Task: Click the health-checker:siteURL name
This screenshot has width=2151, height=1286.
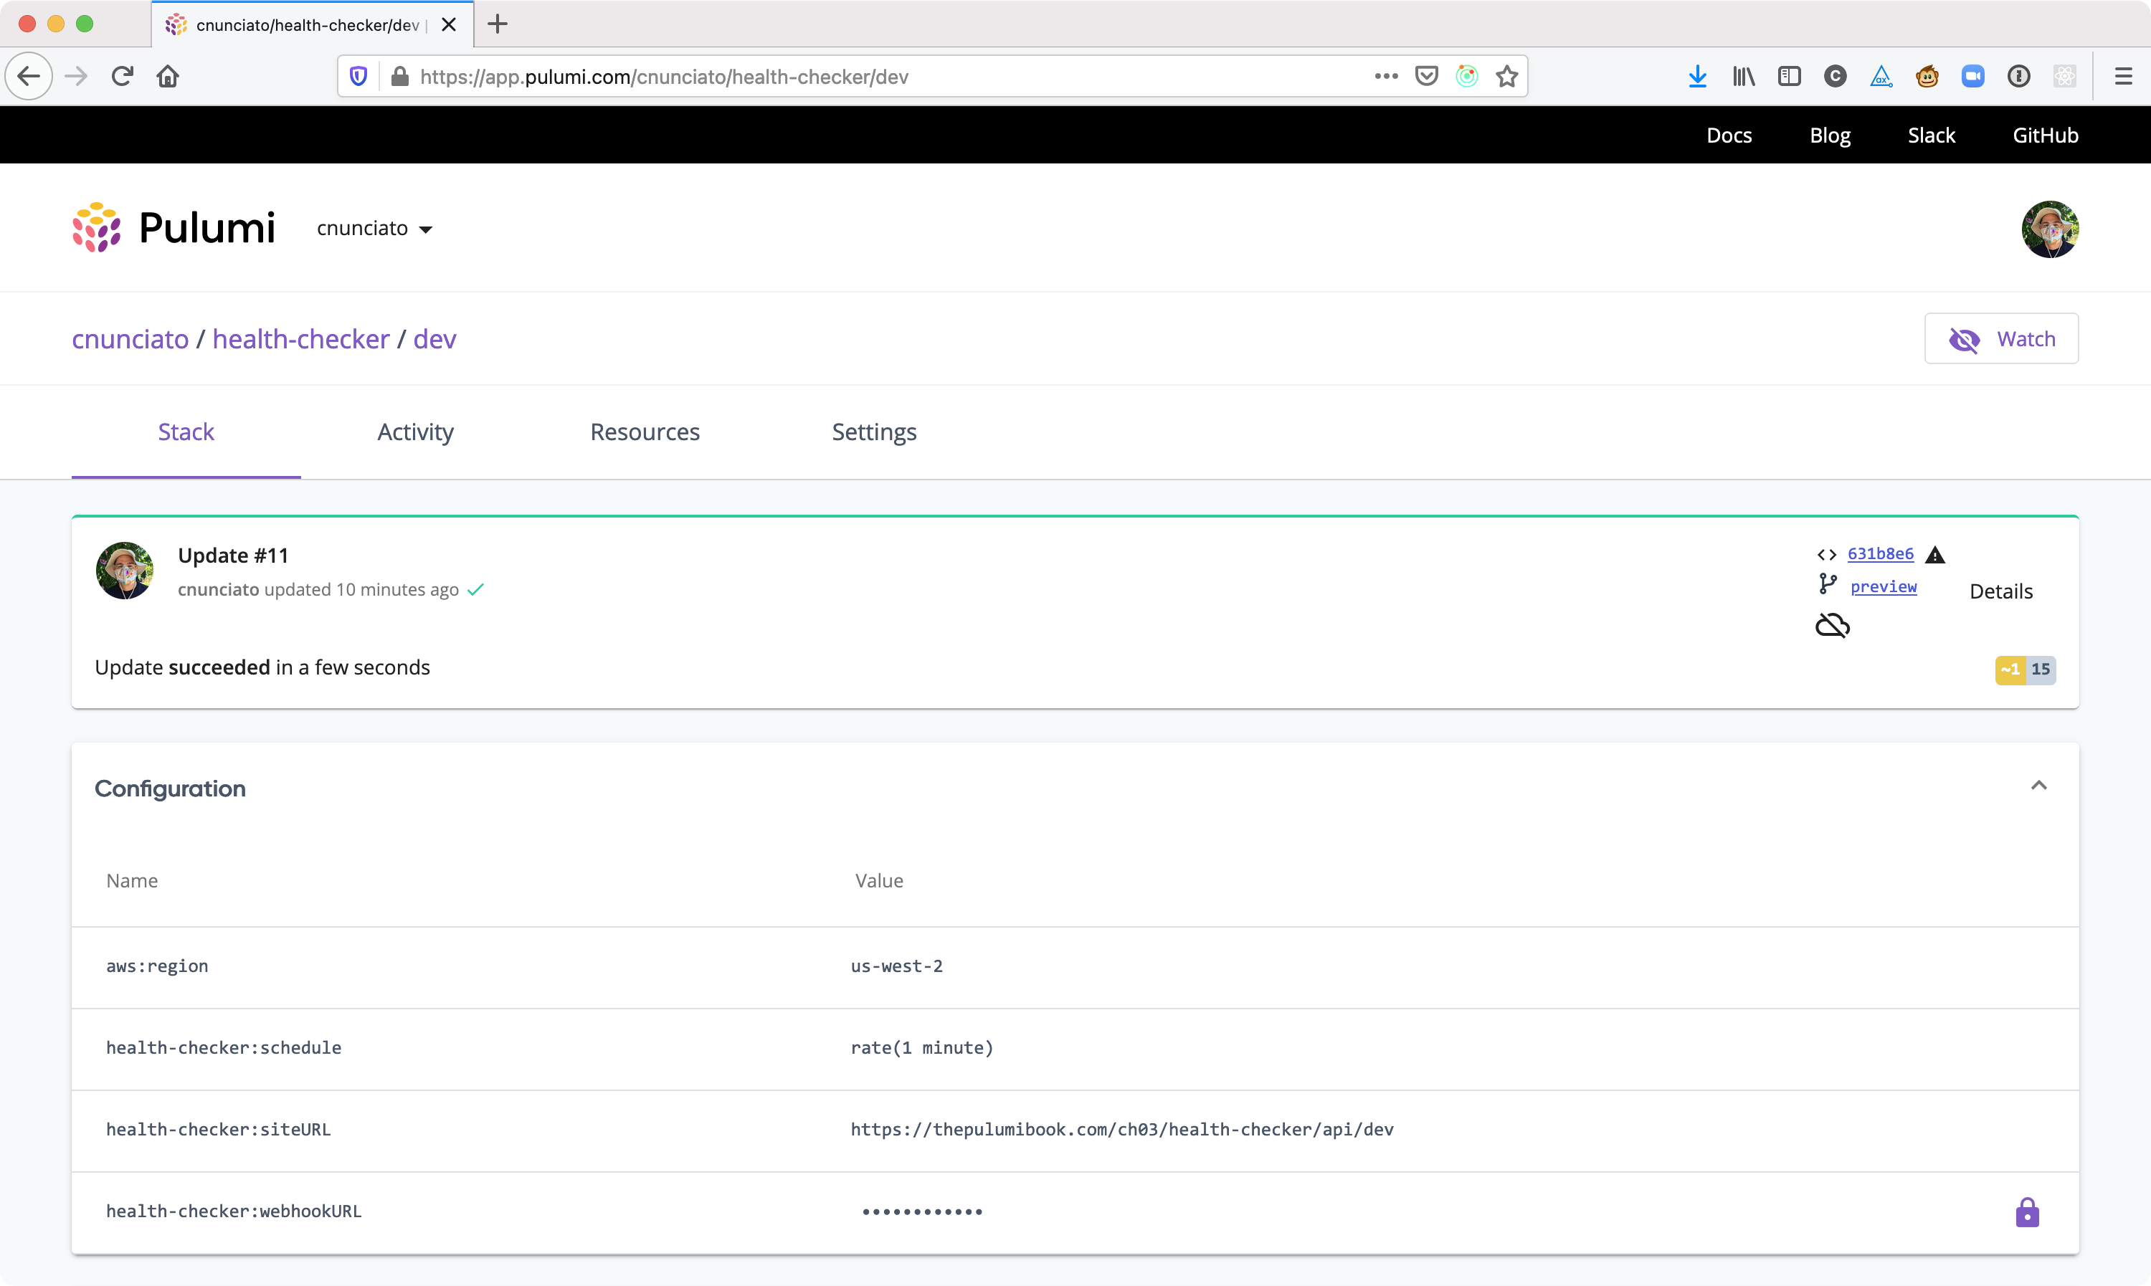Action: pyautogui.click(x=219, y=1129)
